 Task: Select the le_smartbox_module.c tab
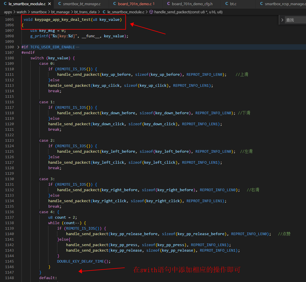(x=27, y=4)
